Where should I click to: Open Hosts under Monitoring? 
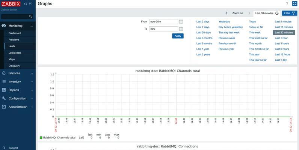tap(12, 46)
